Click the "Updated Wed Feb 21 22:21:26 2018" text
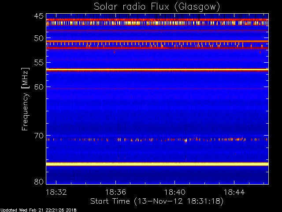 (x=38, y=210)
